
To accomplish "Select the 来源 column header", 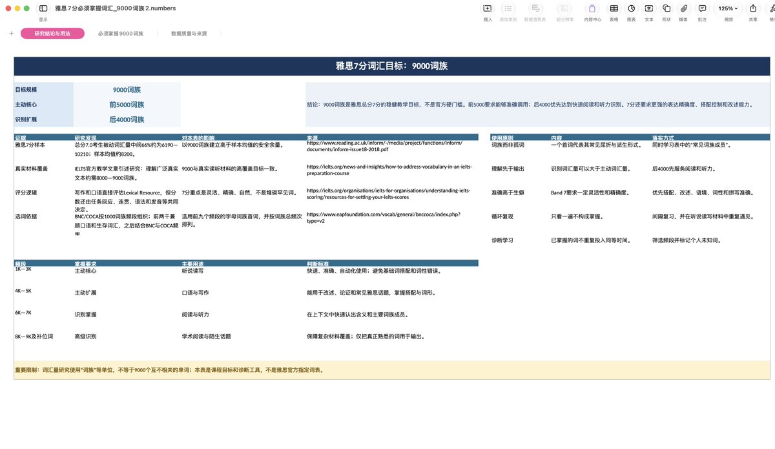I will pos(392,137).
